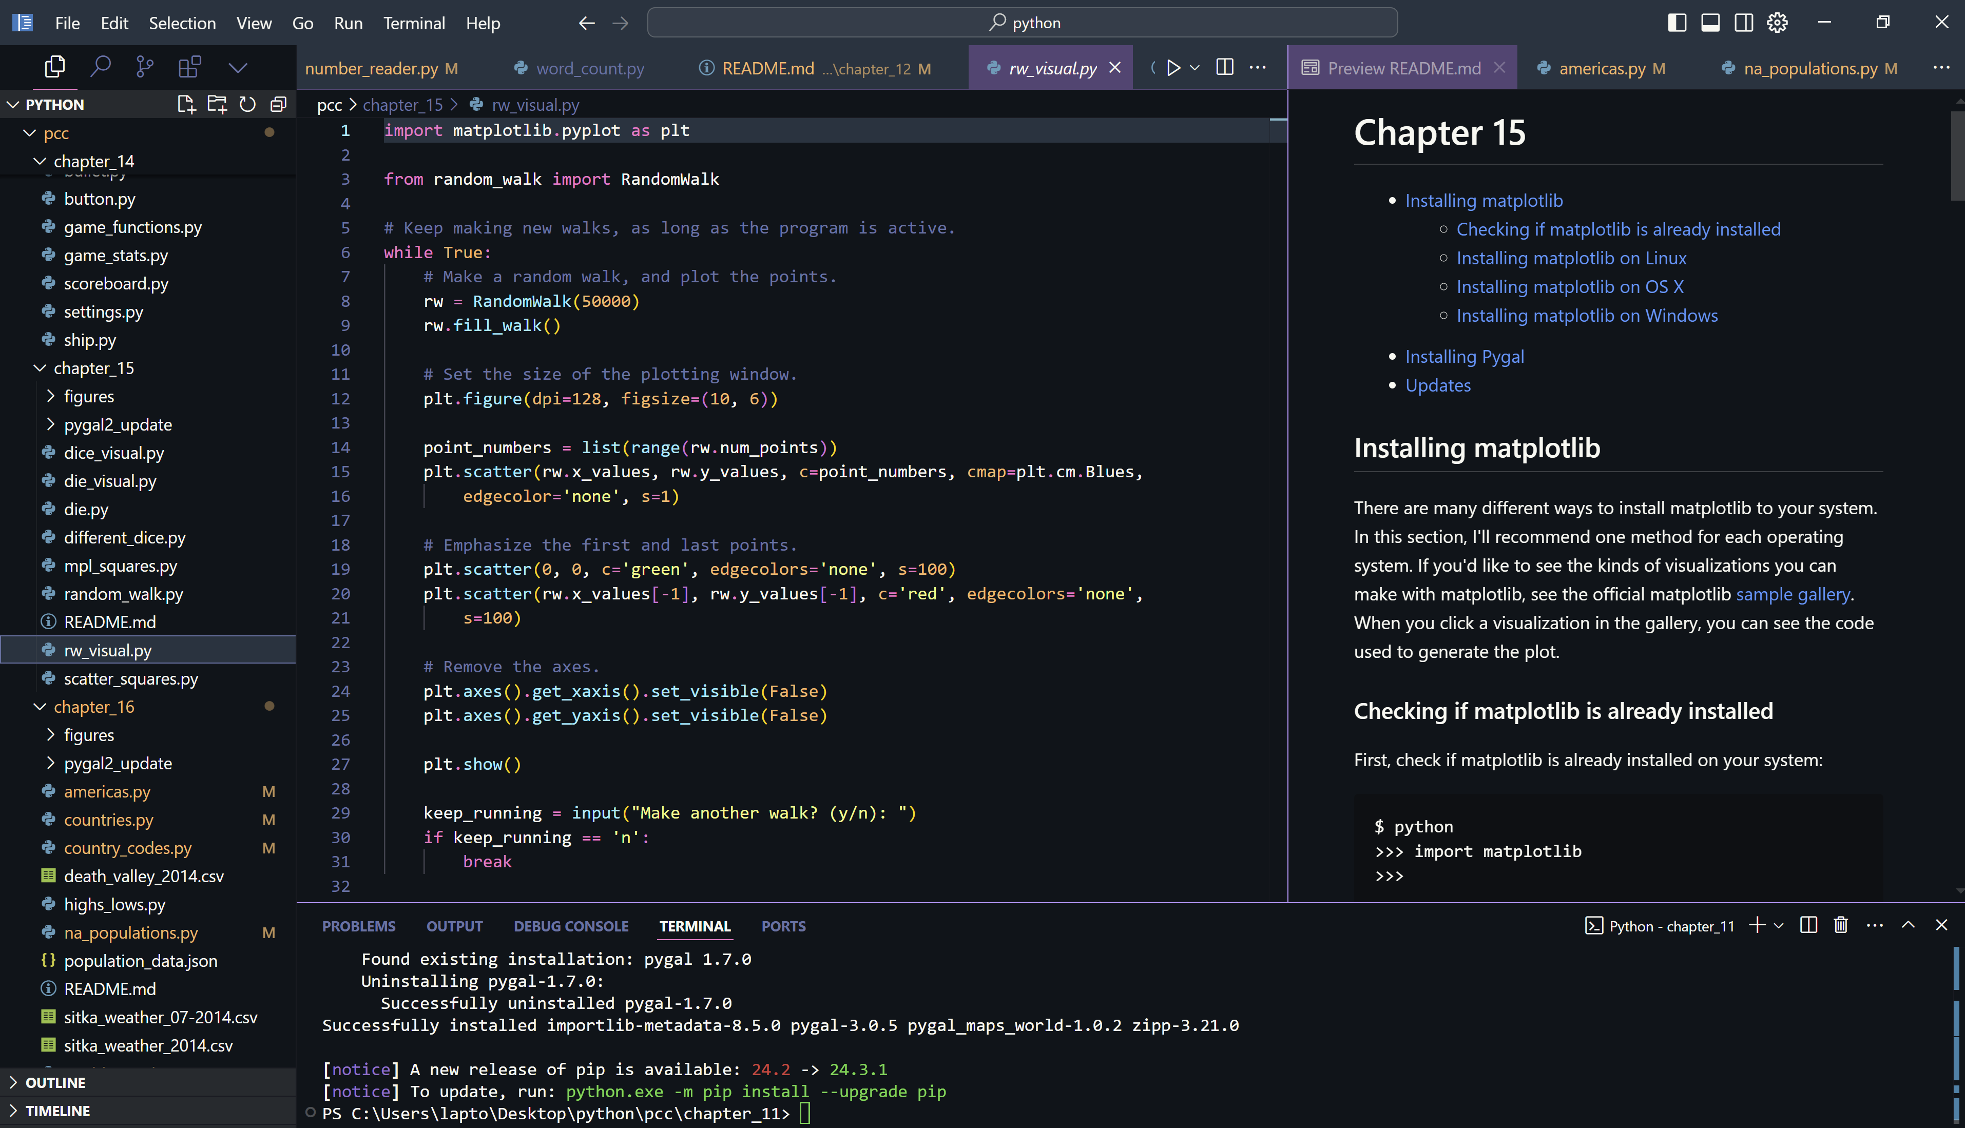Toggle the primary side bar layout icon
This screenshot has width=1965, height=1128.
click(x=1676, y=23)
